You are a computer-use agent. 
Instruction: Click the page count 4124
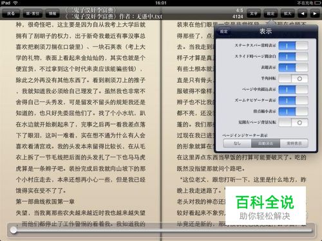tap(238, 17)
